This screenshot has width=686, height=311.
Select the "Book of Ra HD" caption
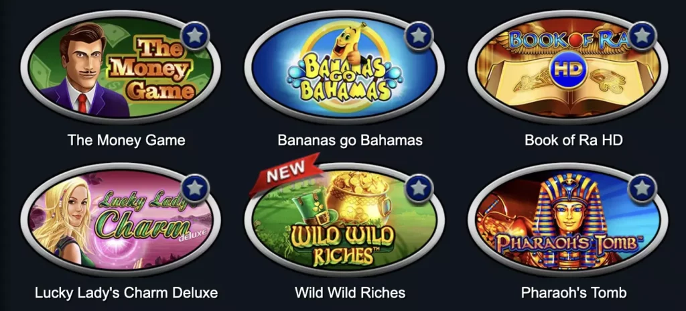[x=573, y=140]
